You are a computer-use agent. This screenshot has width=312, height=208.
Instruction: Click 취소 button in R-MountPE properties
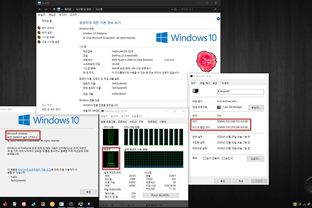(x=241, y=181)
